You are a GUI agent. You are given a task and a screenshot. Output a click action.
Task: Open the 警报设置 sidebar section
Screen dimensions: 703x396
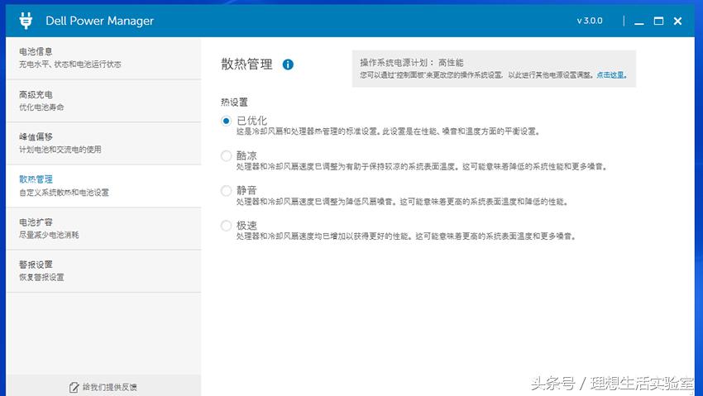point(103,271)
